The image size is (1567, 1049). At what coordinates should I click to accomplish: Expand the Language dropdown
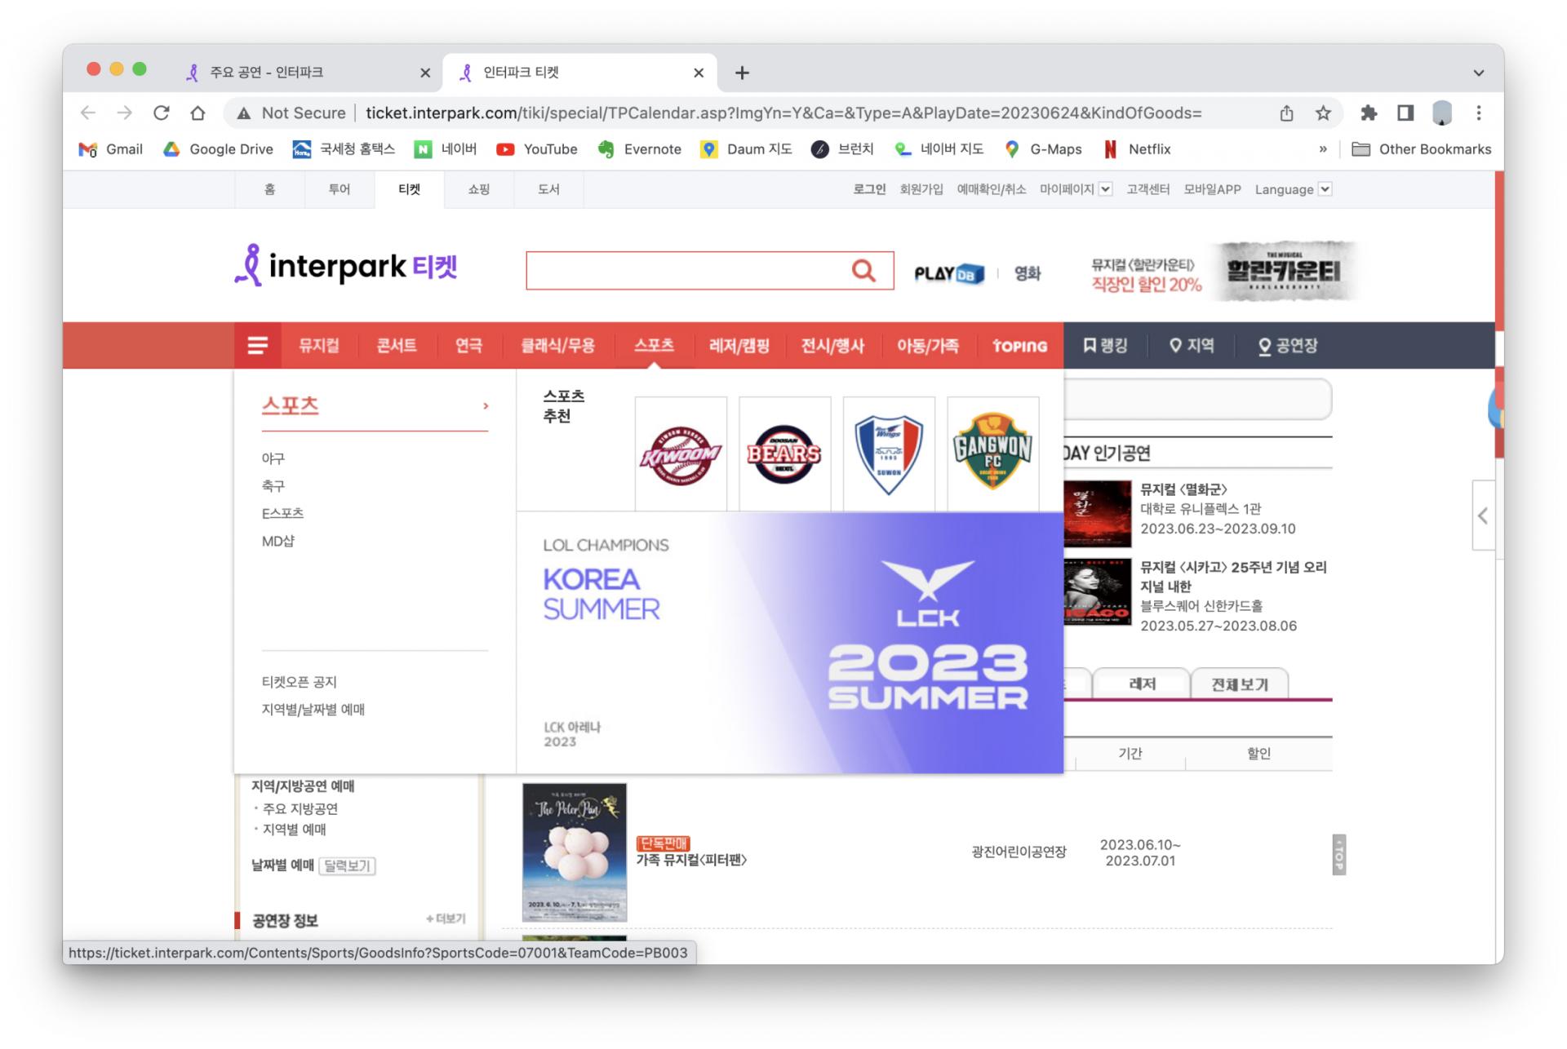(1325, 189)
